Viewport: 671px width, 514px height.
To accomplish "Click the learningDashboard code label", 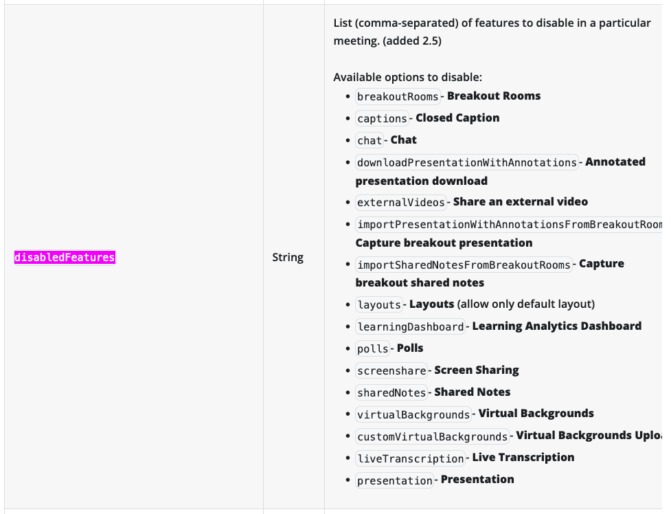I will [411, 327].
